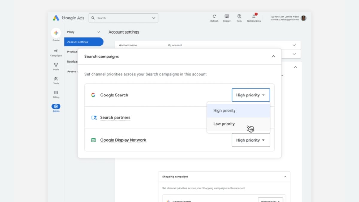Click the My account value
359x202 pixels.
pyautogui.click(x=175, y=45)
